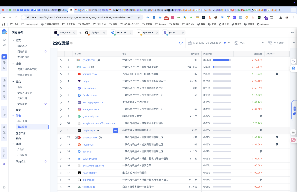Click the crown icon beside 网站技术
The width and height of the screenshot is (297, 192).
45,162
